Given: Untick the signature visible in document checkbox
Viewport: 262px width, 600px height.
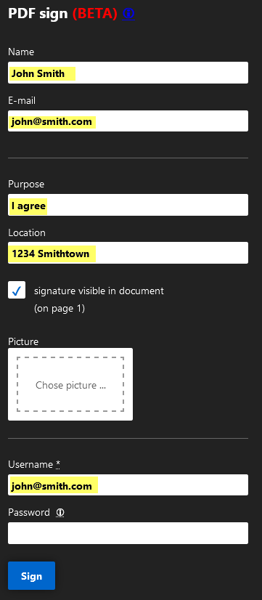Looking at the screenshot, I should click(17, 290).
